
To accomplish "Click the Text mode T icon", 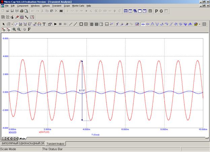I will point(44,24).
